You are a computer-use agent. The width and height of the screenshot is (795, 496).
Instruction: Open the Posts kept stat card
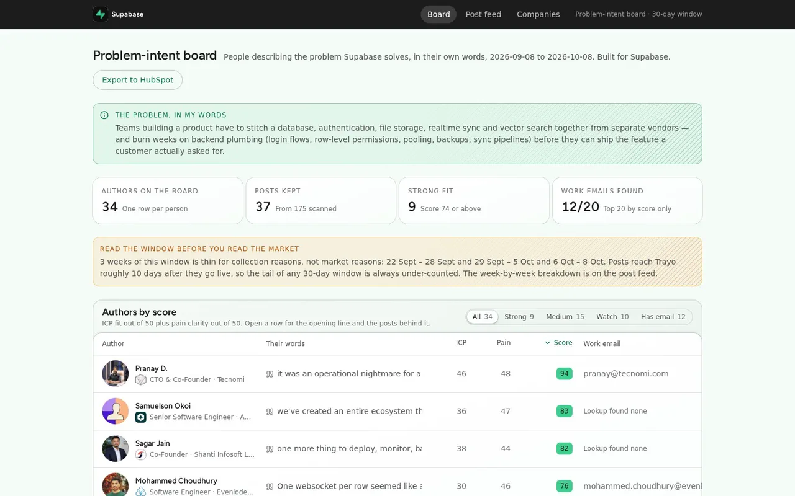[x=321, y=201]
